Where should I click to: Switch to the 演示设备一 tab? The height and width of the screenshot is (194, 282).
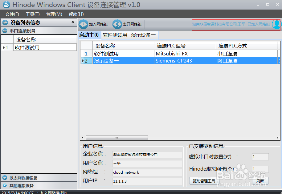point(143,35)
